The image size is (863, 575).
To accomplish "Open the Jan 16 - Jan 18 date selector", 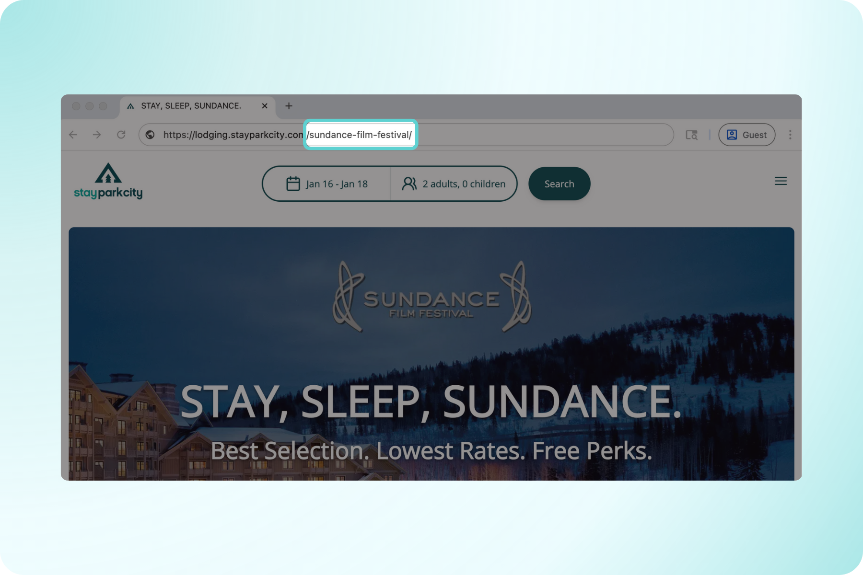I will pos(327,184).
